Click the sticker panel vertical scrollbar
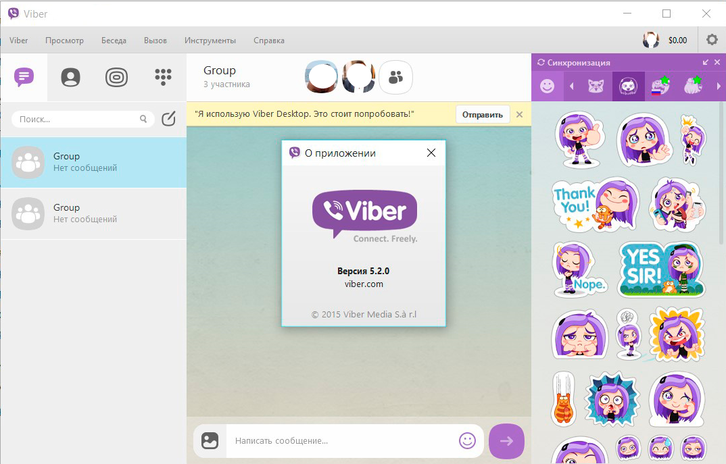Image resolution: width=726 pixels, height=464 pixels. 723,172
